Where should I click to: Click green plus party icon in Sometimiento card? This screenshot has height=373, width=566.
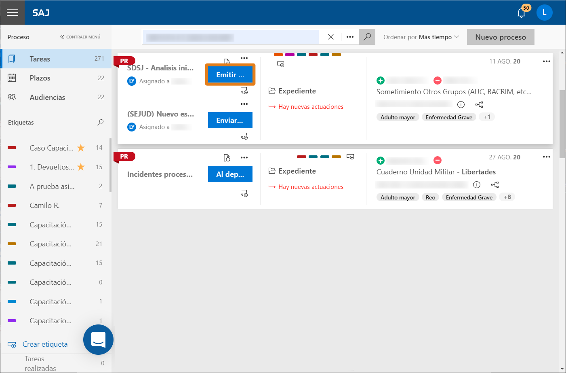click(380, 81)
